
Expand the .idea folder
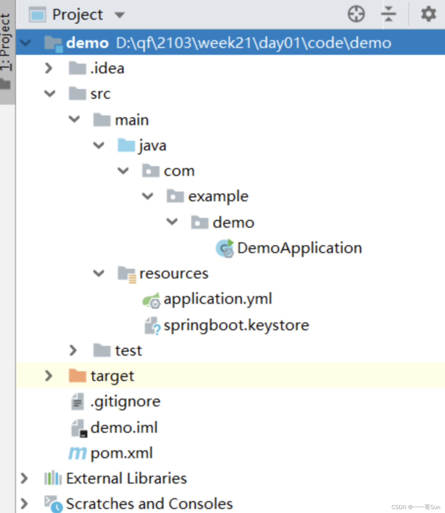click(x=49, y=68)
